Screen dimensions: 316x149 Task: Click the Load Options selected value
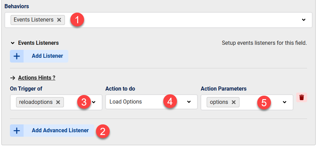[x=126, y=102]
